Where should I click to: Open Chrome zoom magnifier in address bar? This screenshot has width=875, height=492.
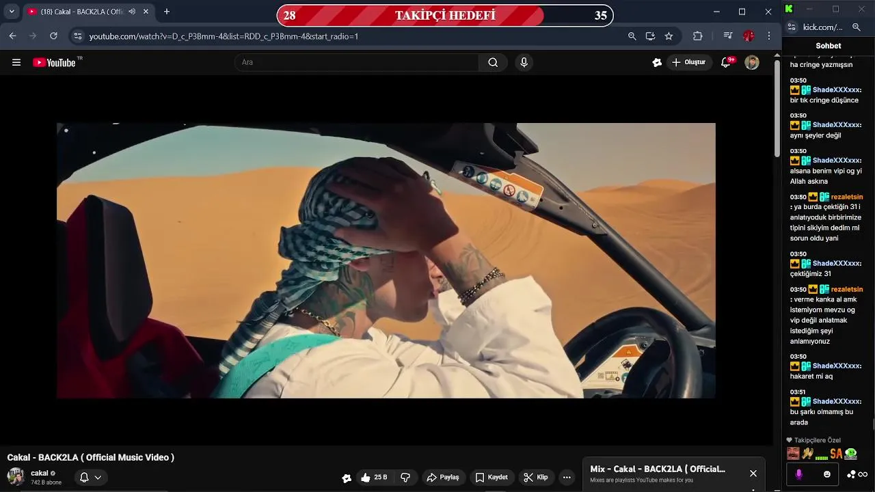coord(632,36)
